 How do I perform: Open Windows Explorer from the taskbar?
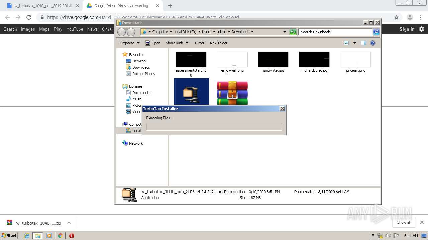[x=38, y=236]
